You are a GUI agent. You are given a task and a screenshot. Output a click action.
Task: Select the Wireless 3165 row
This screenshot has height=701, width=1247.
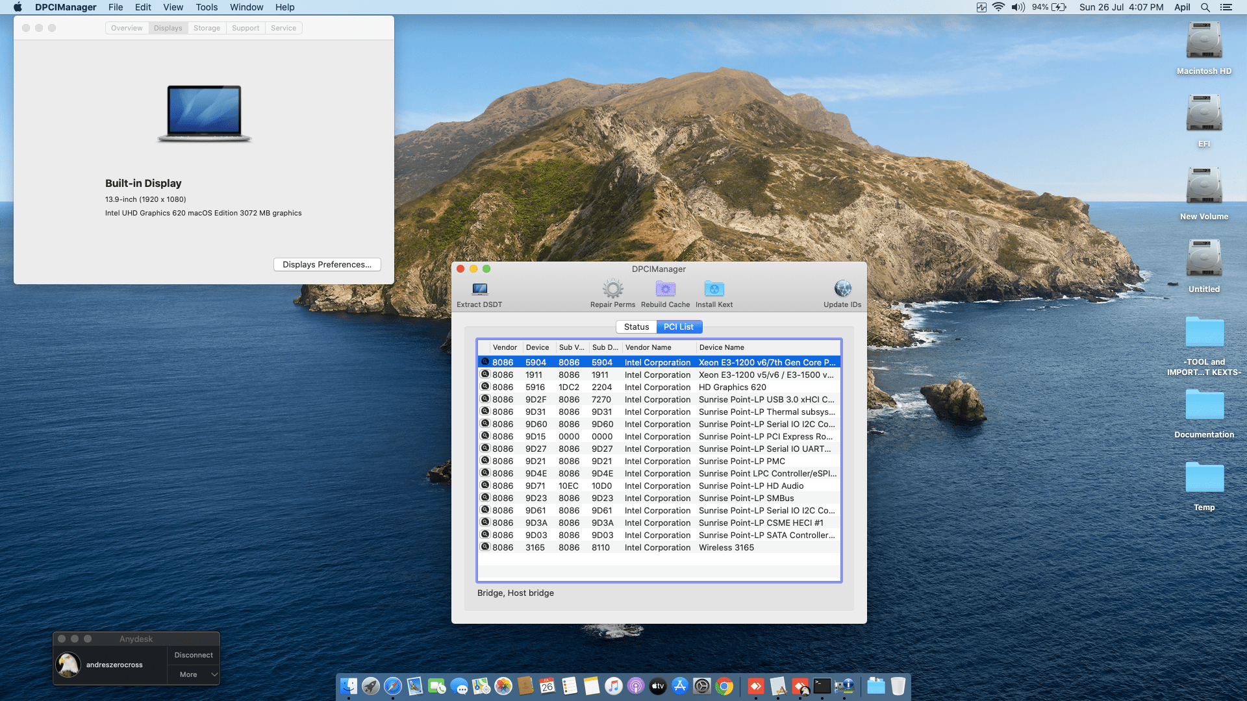point(659,547)
